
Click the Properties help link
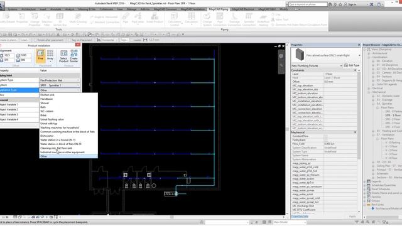coord(300,216)
